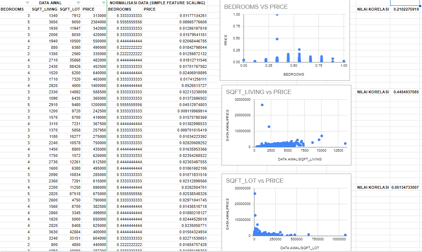Click the top outlier point in the BEDROOMS chart
Screen dimensions: 422x252
point(277,14)
